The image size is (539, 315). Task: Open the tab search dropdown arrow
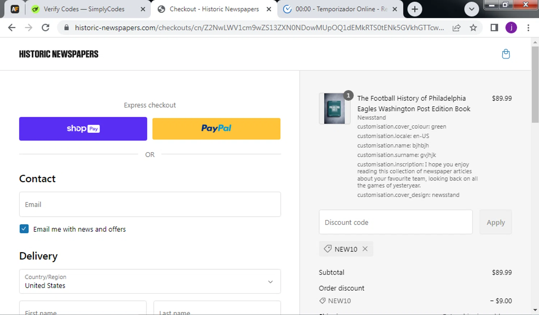click(471, 9)
